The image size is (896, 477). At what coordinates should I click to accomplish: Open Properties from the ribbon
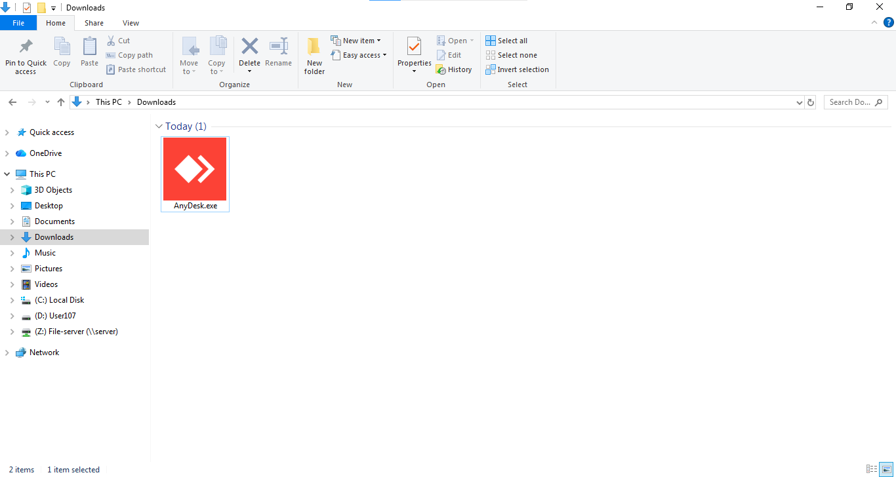click(414, 55)
